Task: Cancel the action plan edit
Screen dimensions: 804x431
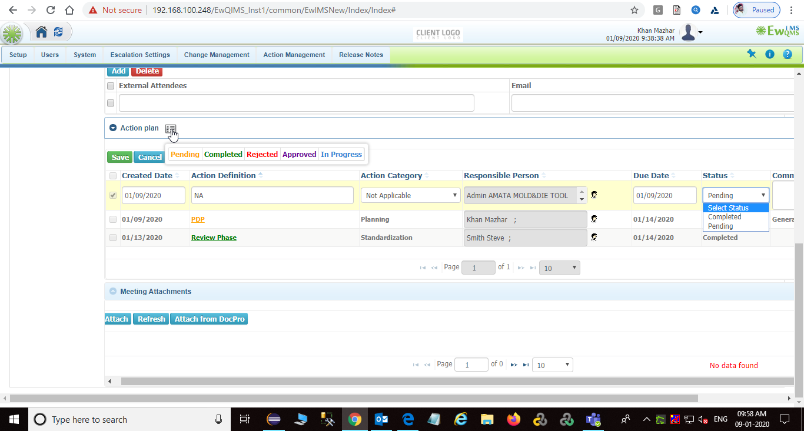Action: (x=150, y=157)
